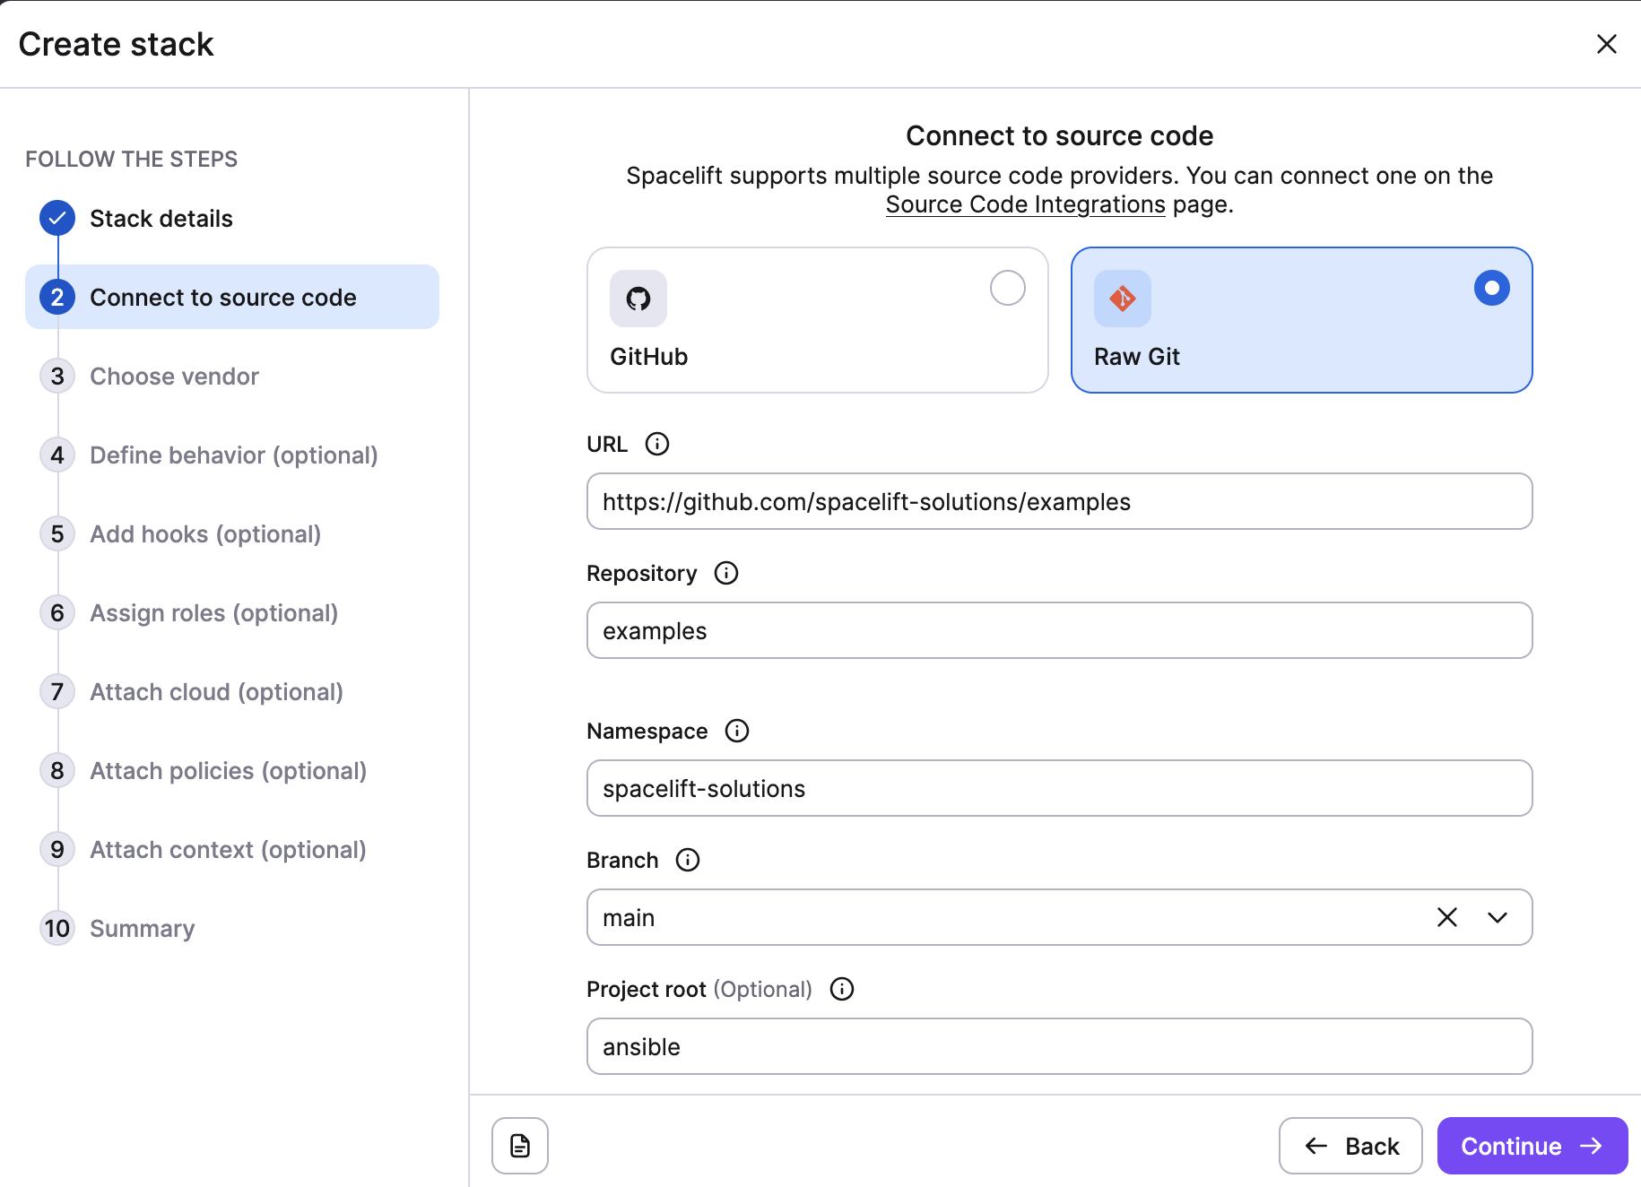Screen dimensions: 1641x1187
Task: Click the Raw Git logo icon
Action: 1122,299
